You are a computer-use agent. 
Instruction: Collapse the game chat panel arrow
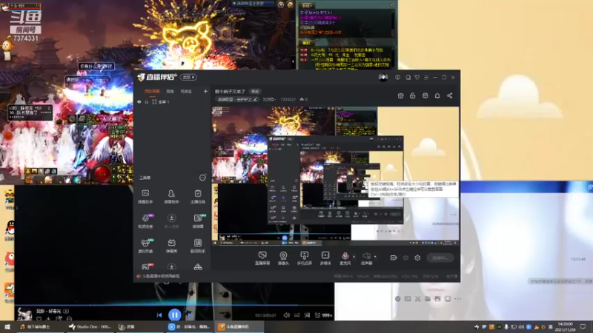[x=293, y=61]
